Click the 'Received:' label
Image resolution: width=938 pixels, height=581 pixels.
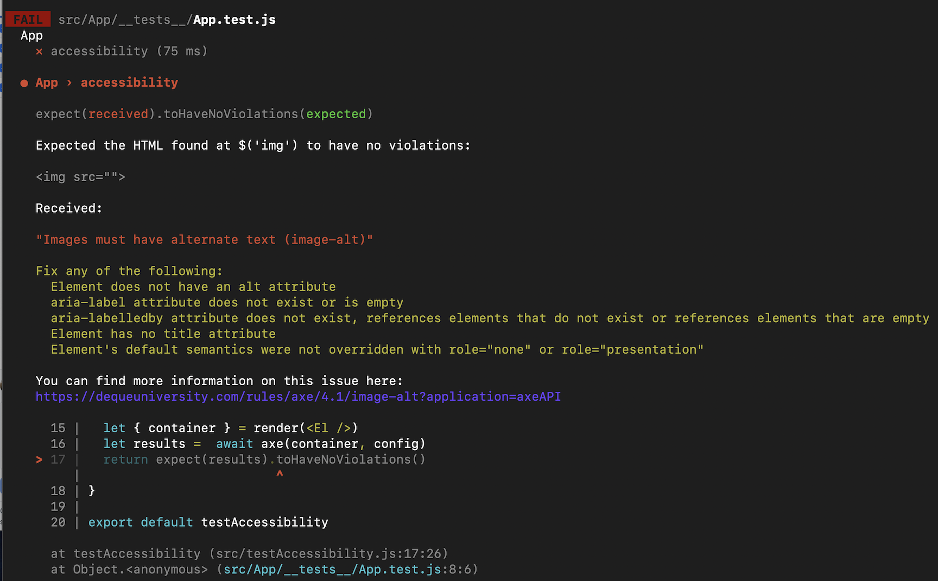coord(69,208)
